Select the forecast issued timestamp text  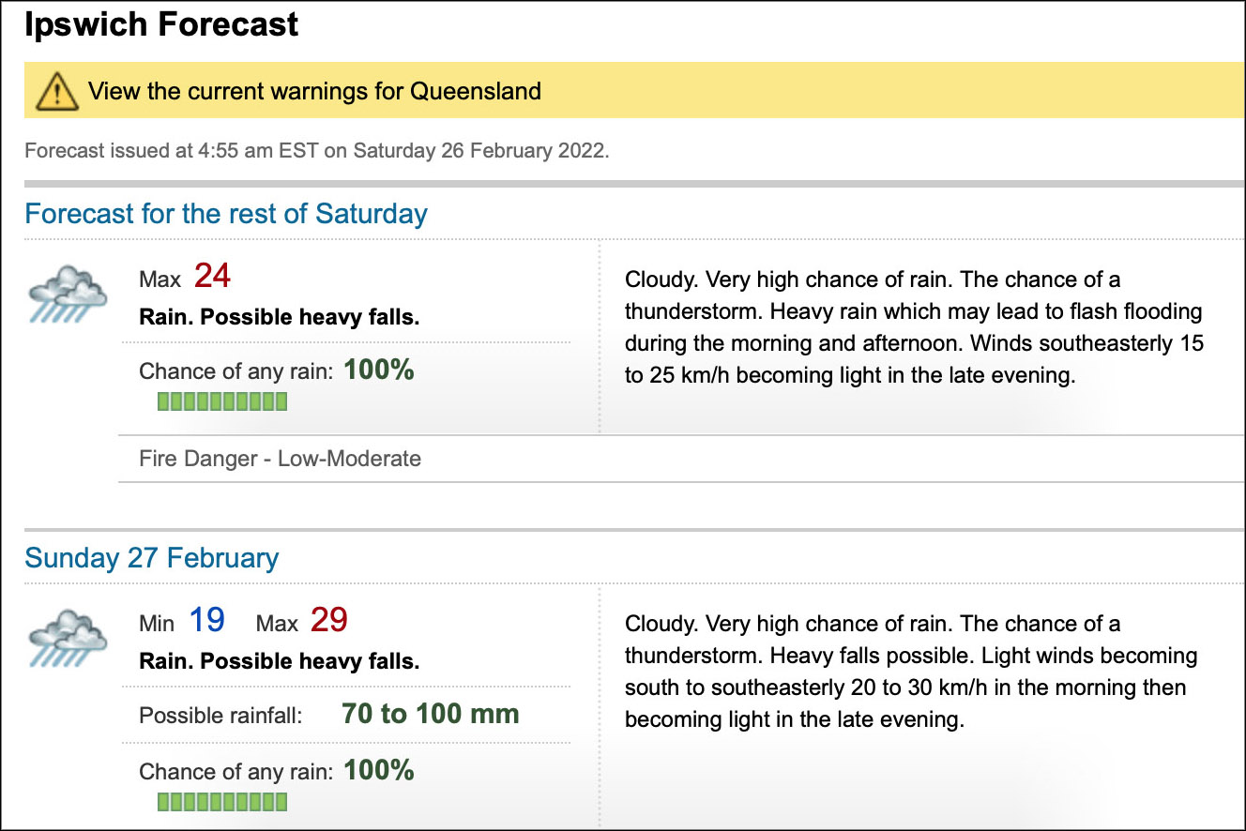click(x=316, y=151)
